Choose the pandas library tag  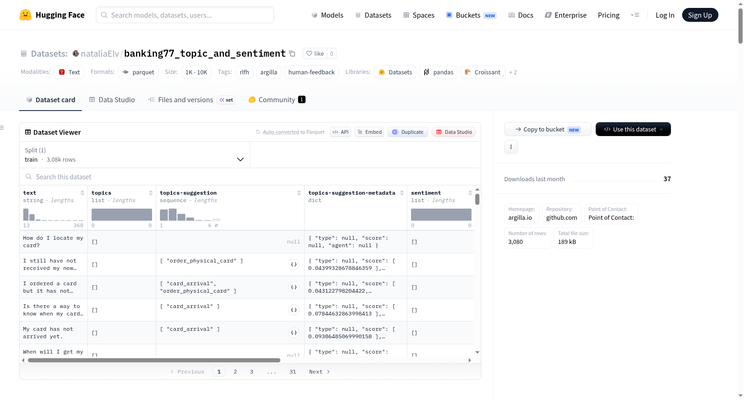coord(438,72)
